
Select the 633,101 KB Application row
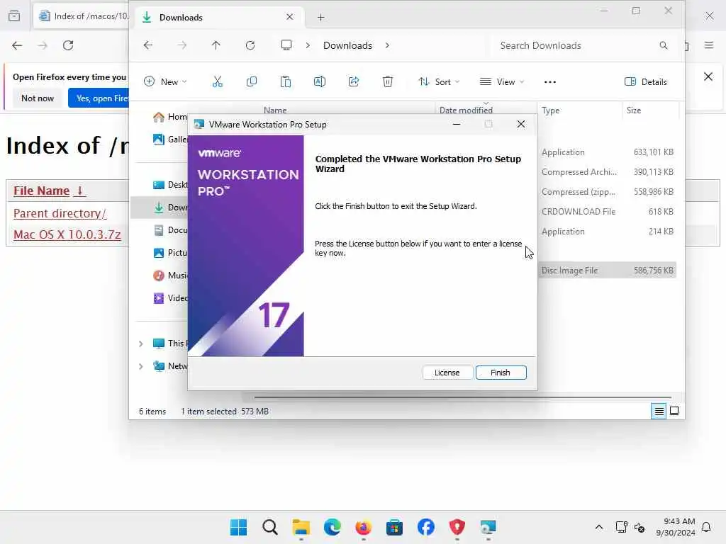[607, 152]
